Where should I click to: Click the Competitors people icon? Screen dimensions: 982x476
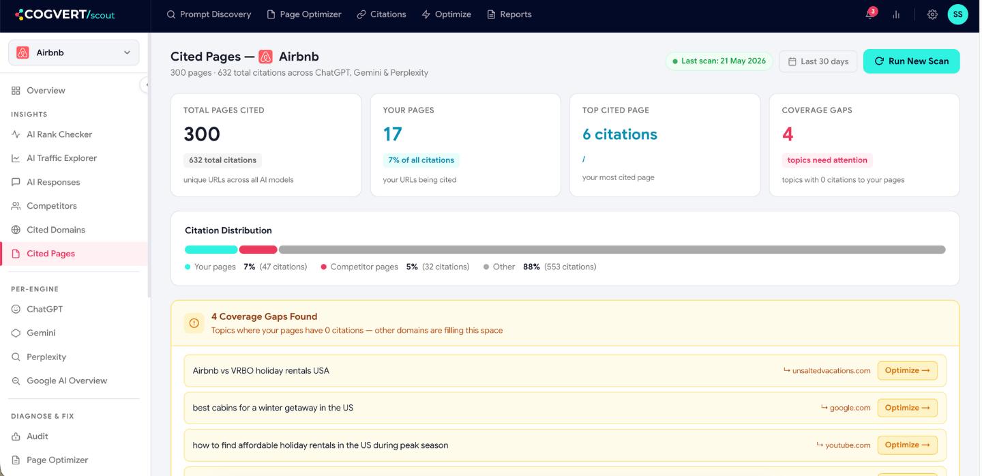[16, 206]
